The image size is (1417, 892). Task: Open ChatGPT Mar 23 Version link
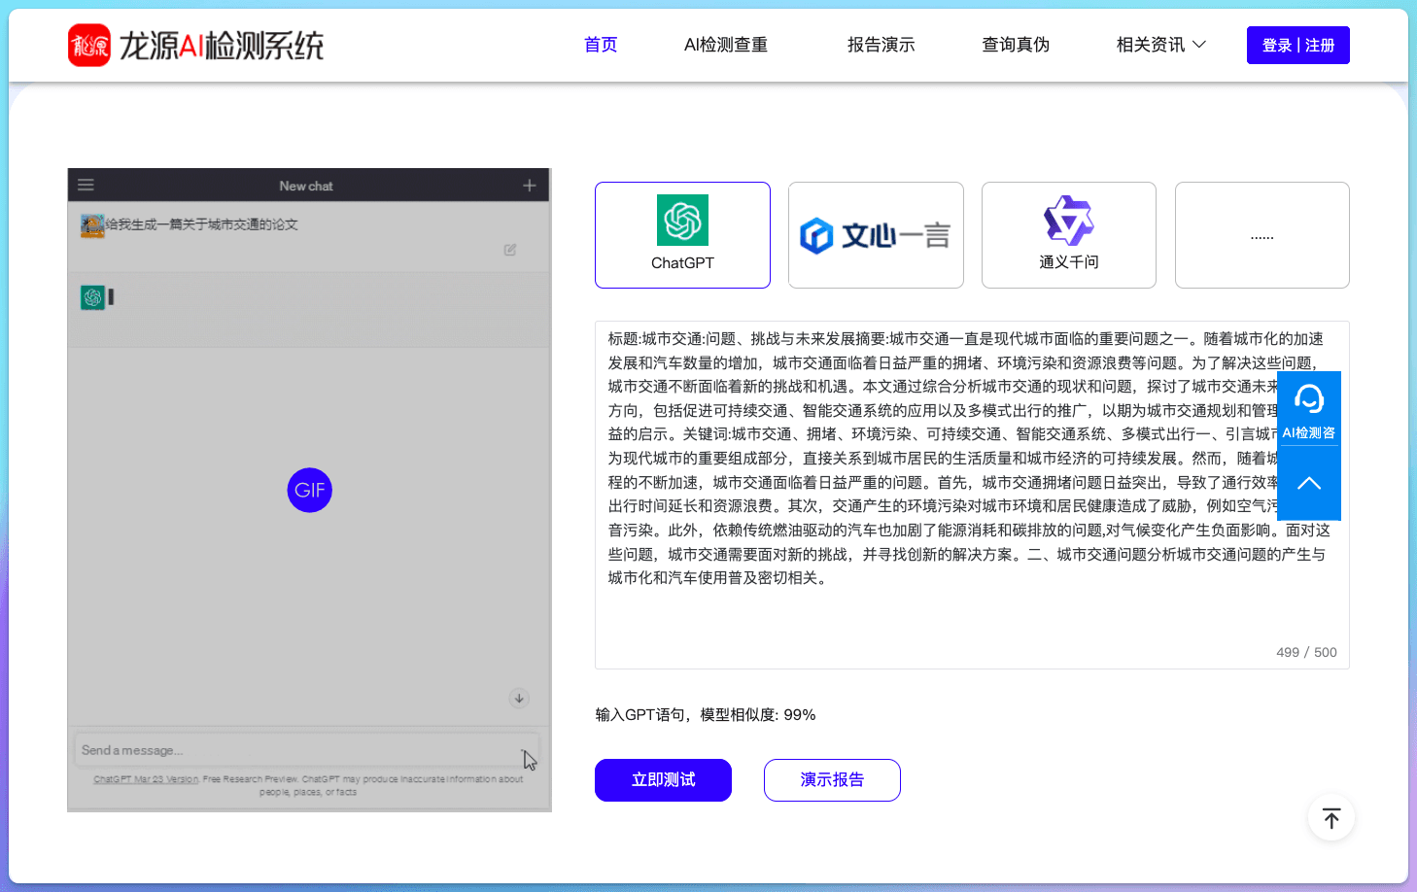146,779
